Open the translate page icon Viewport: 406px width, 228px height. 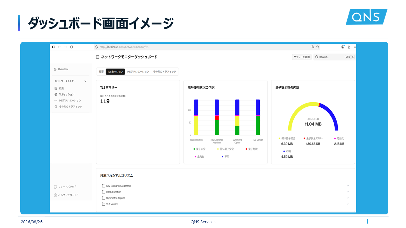click(313, 47)
